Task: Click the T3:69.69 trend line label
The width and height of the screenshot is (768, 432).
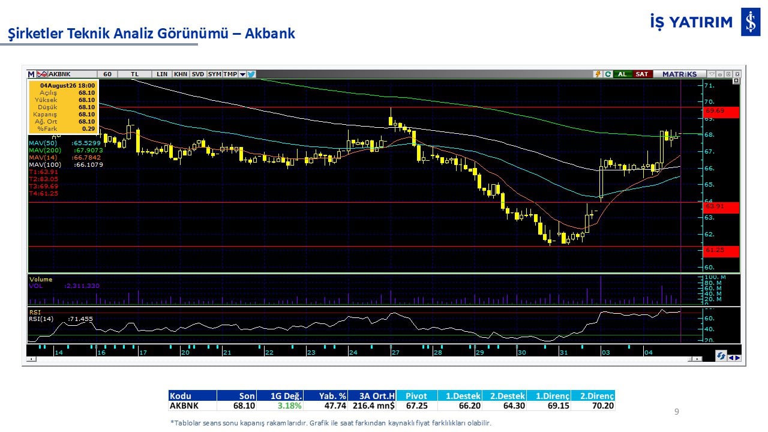Action: coord(43,186)
